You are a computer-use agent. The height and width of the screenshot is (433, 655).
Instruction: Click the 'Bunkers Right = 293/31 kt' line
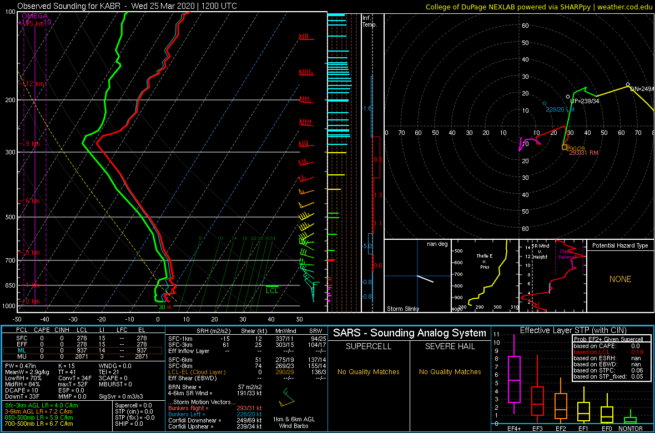[215, 408]
